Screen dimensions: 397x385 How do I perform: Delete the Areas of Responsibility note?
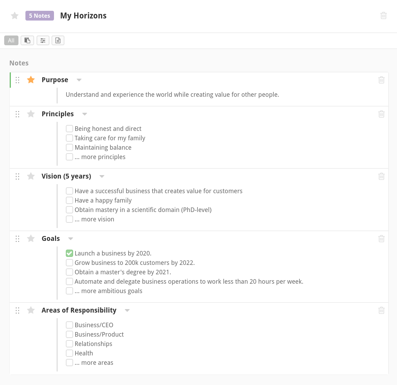click(381, 310)
